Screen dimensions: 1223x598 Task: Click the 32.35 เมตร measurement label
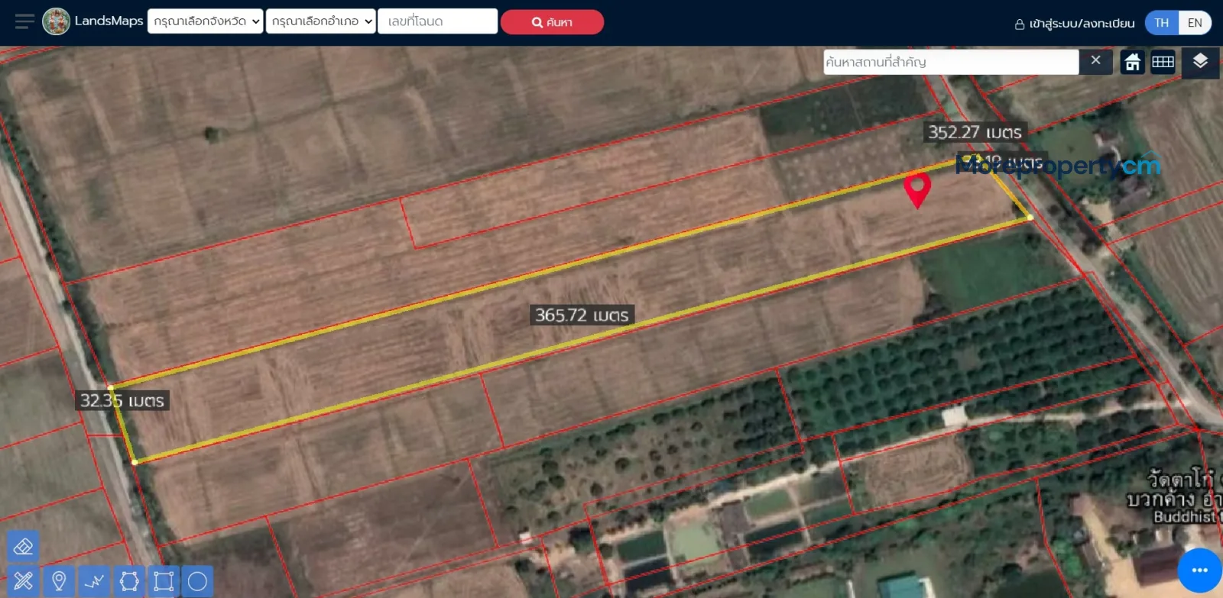click(x=122, y=400)
